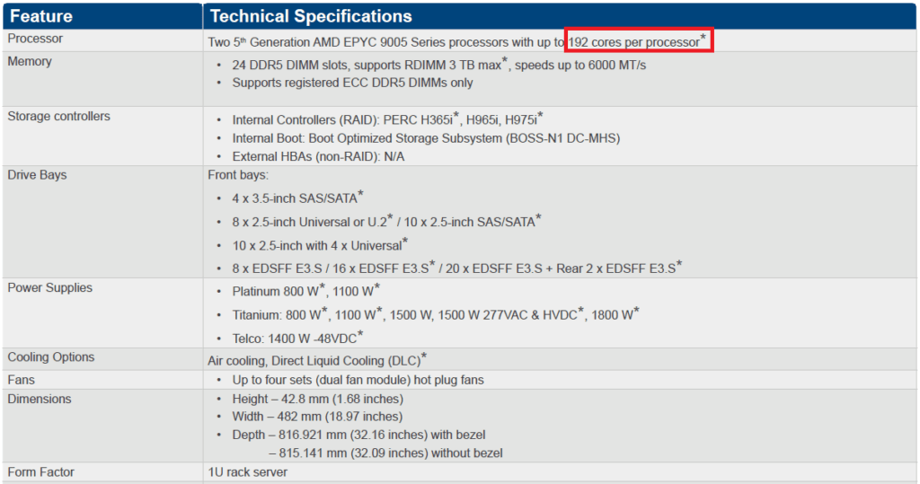This screenshot has width=920, height=484.
Task: Click the 'Titanium: 800 W, 1100 W, 1500 W' line
Action: tap(436, 314)
